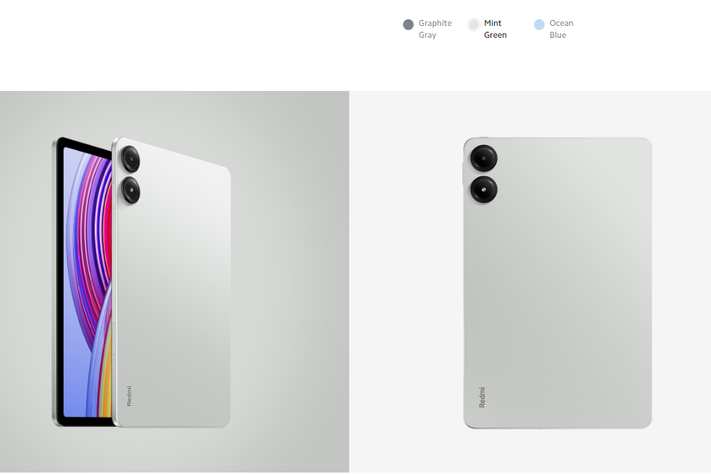The width and height of the screenshot is (711, 474).
Task: Open the left angled tablet product image
Action: (x=175, y=282)
